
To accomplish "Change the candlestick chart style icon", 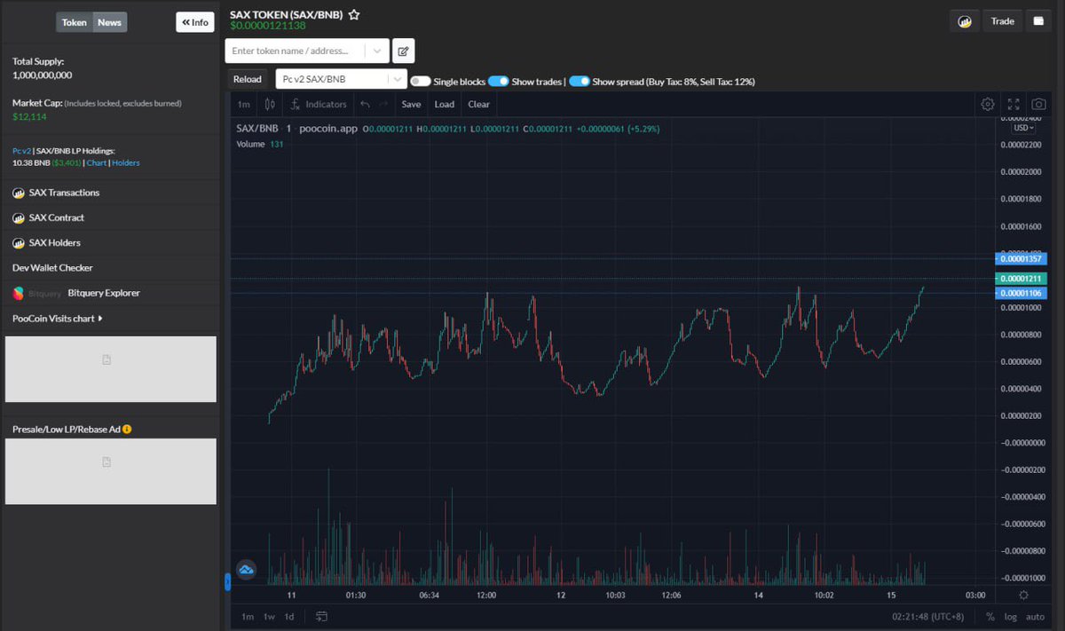I will pyautogui.click(x=270, y=104).
